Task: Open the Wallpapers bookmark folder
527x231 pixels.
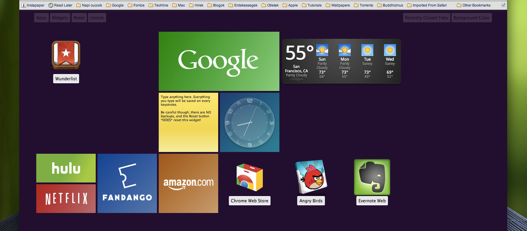Action: [338, 5]
